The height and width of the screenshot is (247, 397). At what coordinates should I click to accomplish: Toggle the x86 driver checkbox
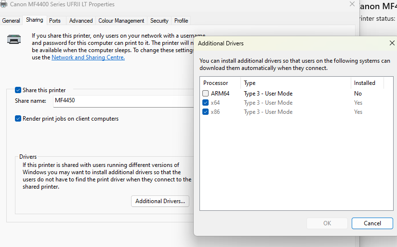pos(205,112)
